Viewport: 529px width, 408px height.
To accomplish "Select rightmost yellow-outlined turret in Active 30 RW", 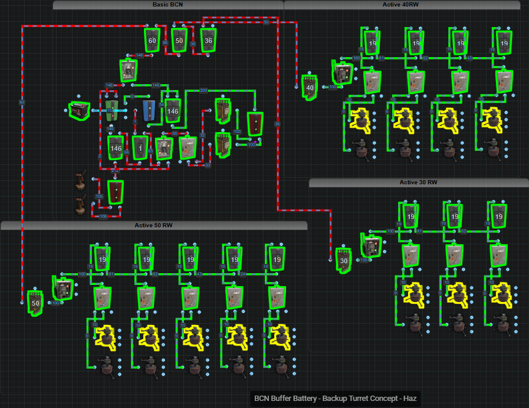I will [x=501, y=295].
